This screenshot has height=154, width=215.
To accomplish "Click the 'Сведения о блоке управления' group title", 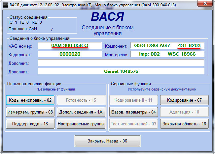I will (39, 38).
